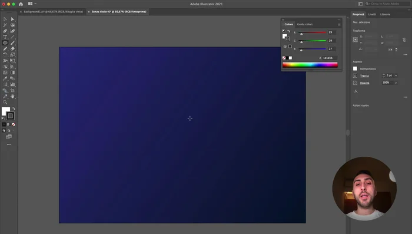This screenshot has width=412, height=234.
Task: Select the Rotate tool
Action: click(5, 55)
